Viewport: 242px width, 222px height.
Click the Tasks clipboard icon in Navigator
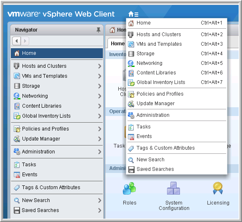(17, 165)
